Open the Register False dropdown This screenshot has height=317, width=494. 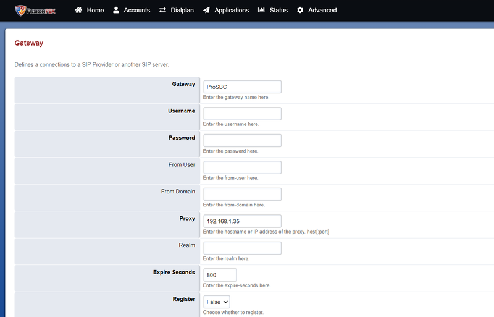tap(217, 302)
